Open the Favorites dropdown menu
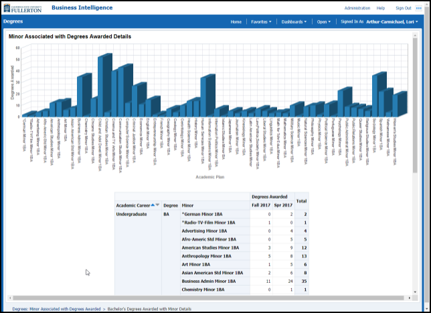This screenshot has height=313, width=431. pyautogui.click(x=261, y=21)
